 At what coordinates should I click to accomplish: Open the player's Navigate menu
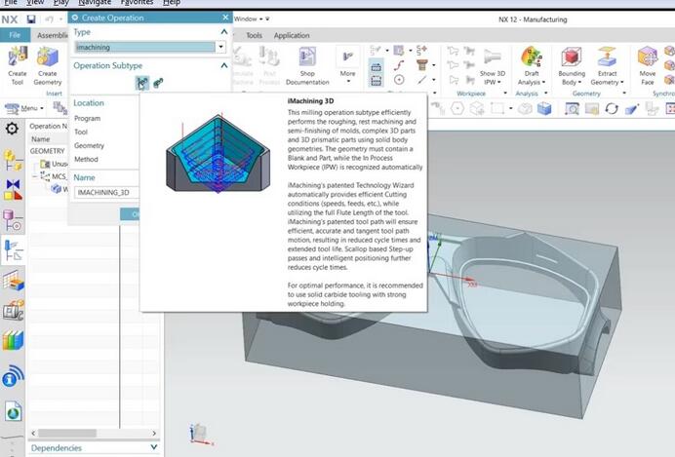pyautogui.click(x=95, y=3)
